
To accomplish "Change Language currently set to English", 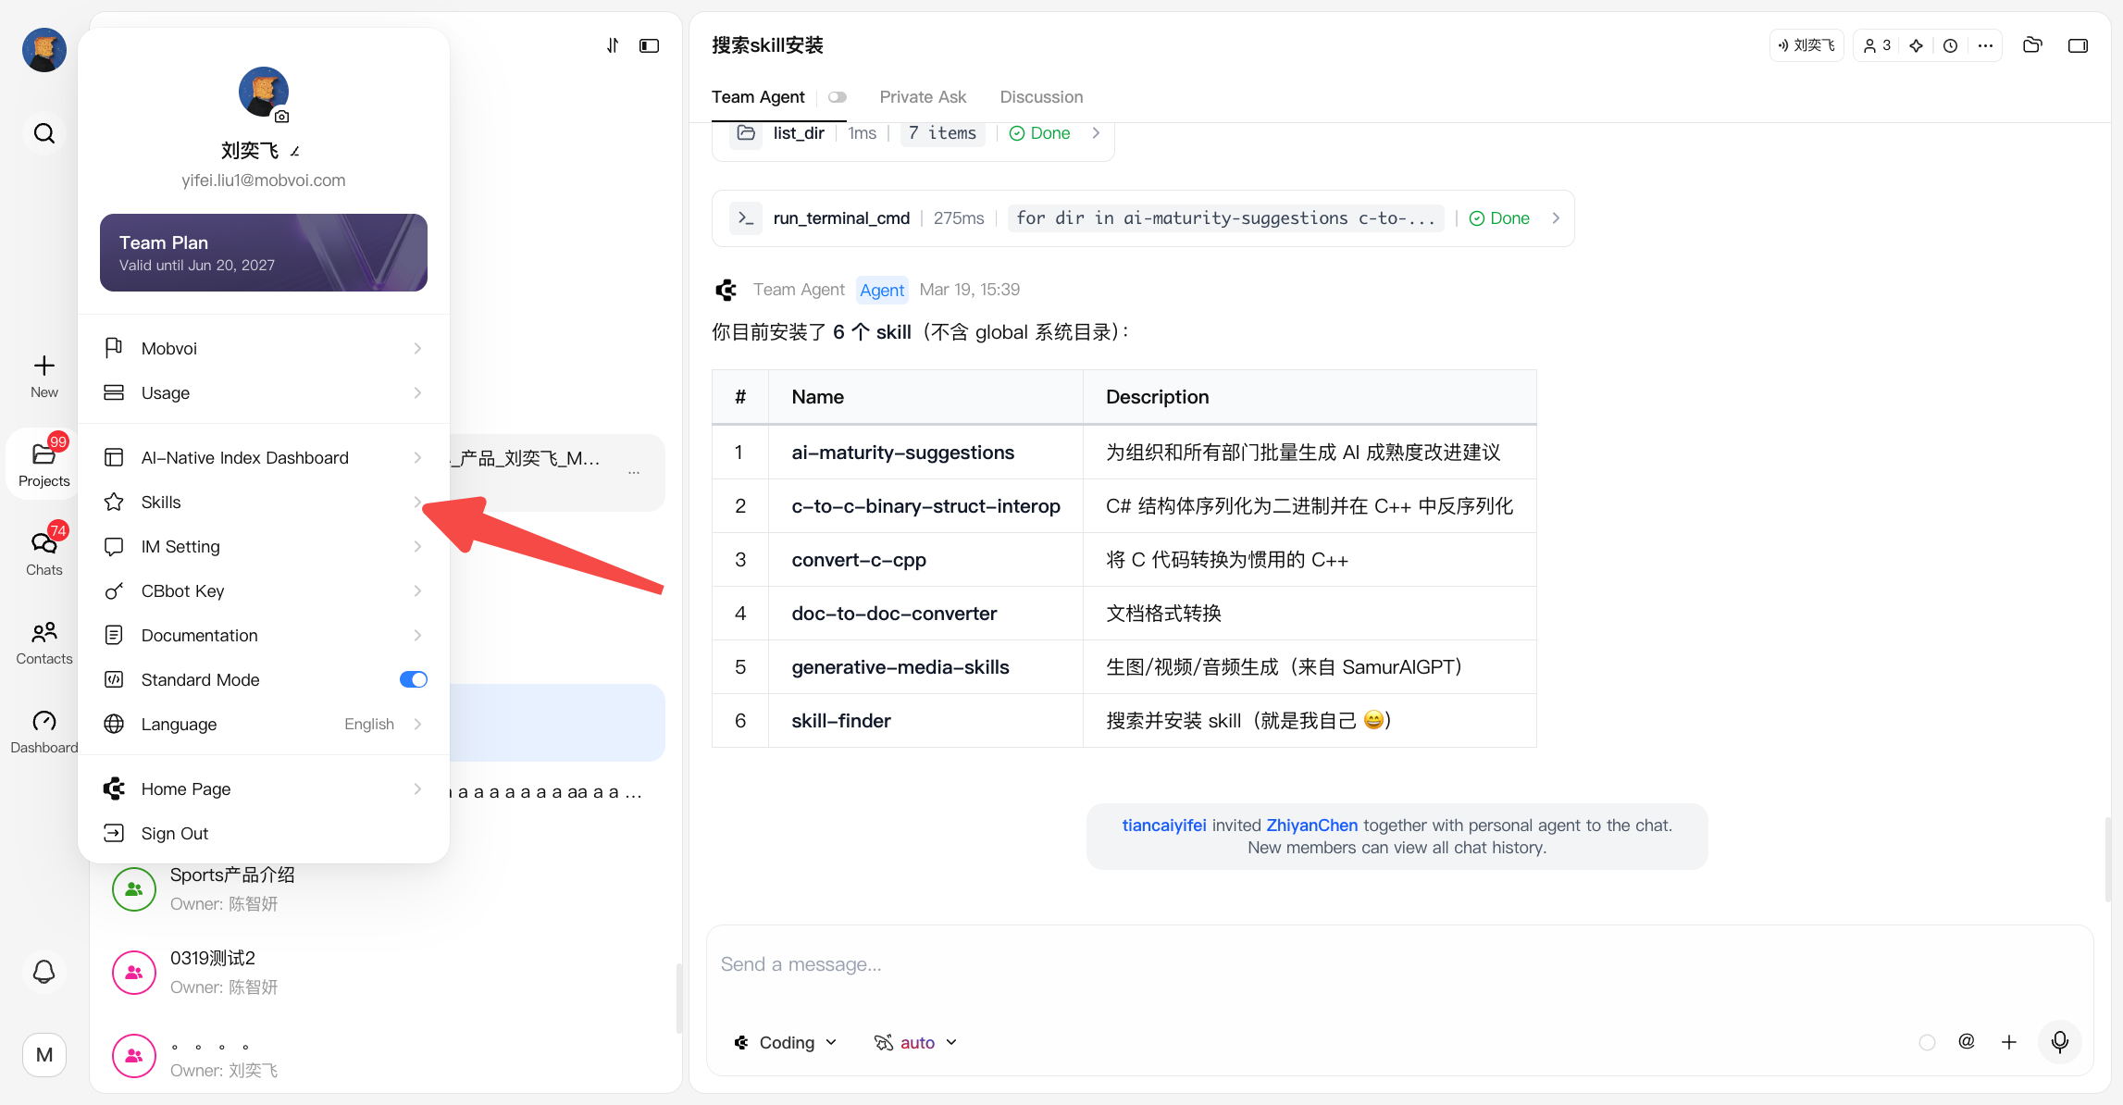I will (x=264, y=724).
